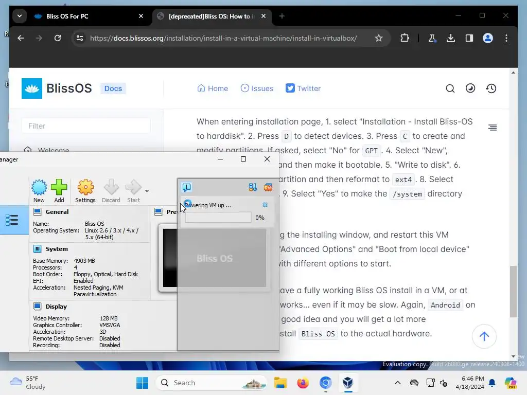Open File Explorer from taskbar
The image size is (527, 395).
tap(280, 383)
